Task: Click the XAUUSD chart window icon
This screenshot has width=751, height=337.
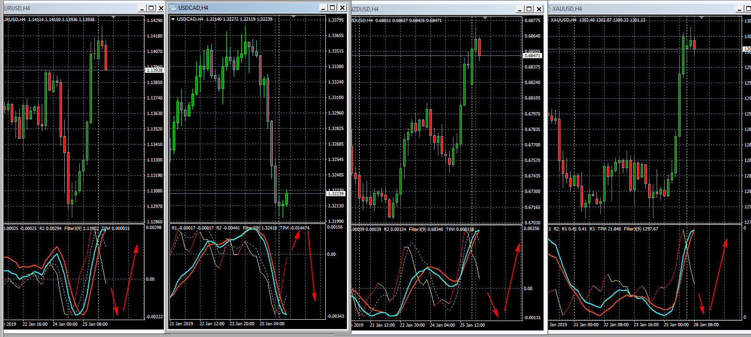Action: pos(548,9)
